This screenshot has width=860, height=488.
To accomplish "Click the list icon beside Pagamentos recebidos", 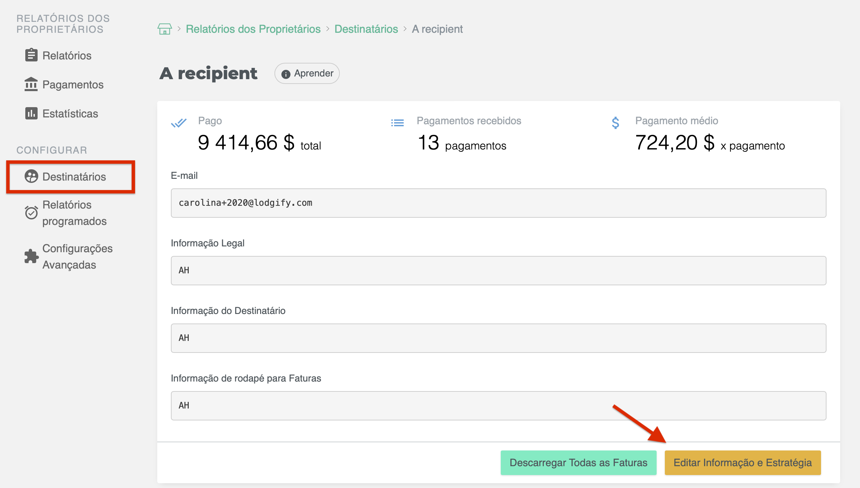I will [x=397, y=123].
